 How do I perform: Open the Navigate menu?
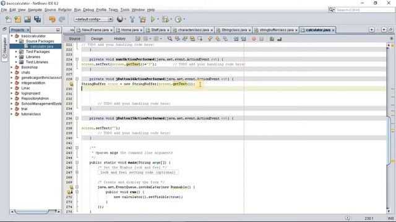tap(35, 10)
